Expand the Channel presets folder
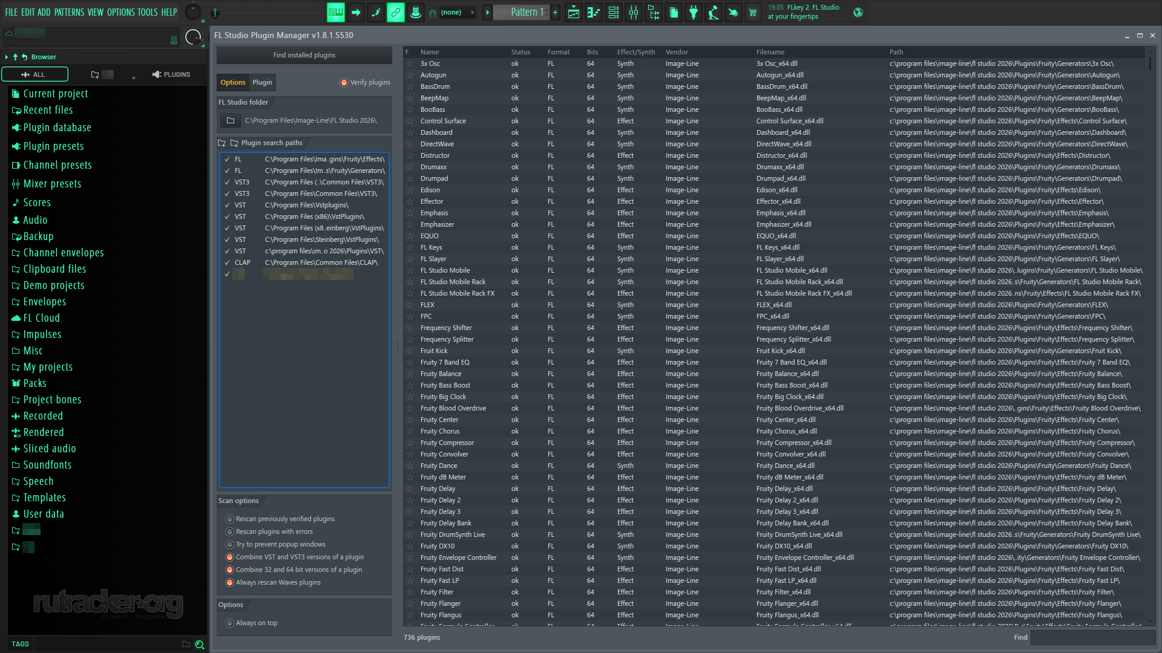 click(x=52, y=165)
